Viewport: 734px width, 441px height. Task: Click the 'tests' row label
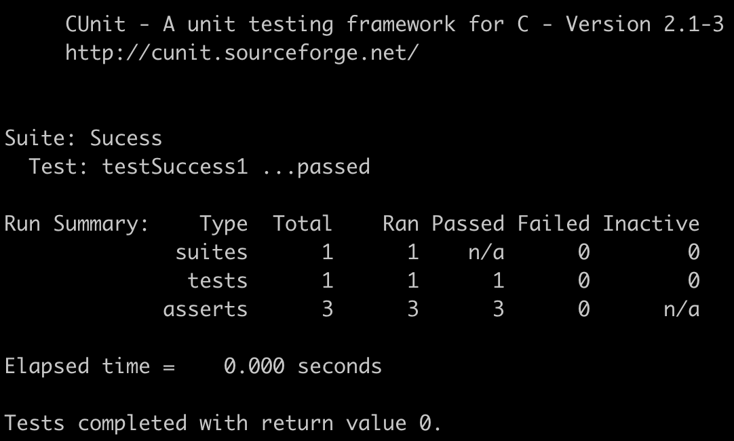coord(218,281)
